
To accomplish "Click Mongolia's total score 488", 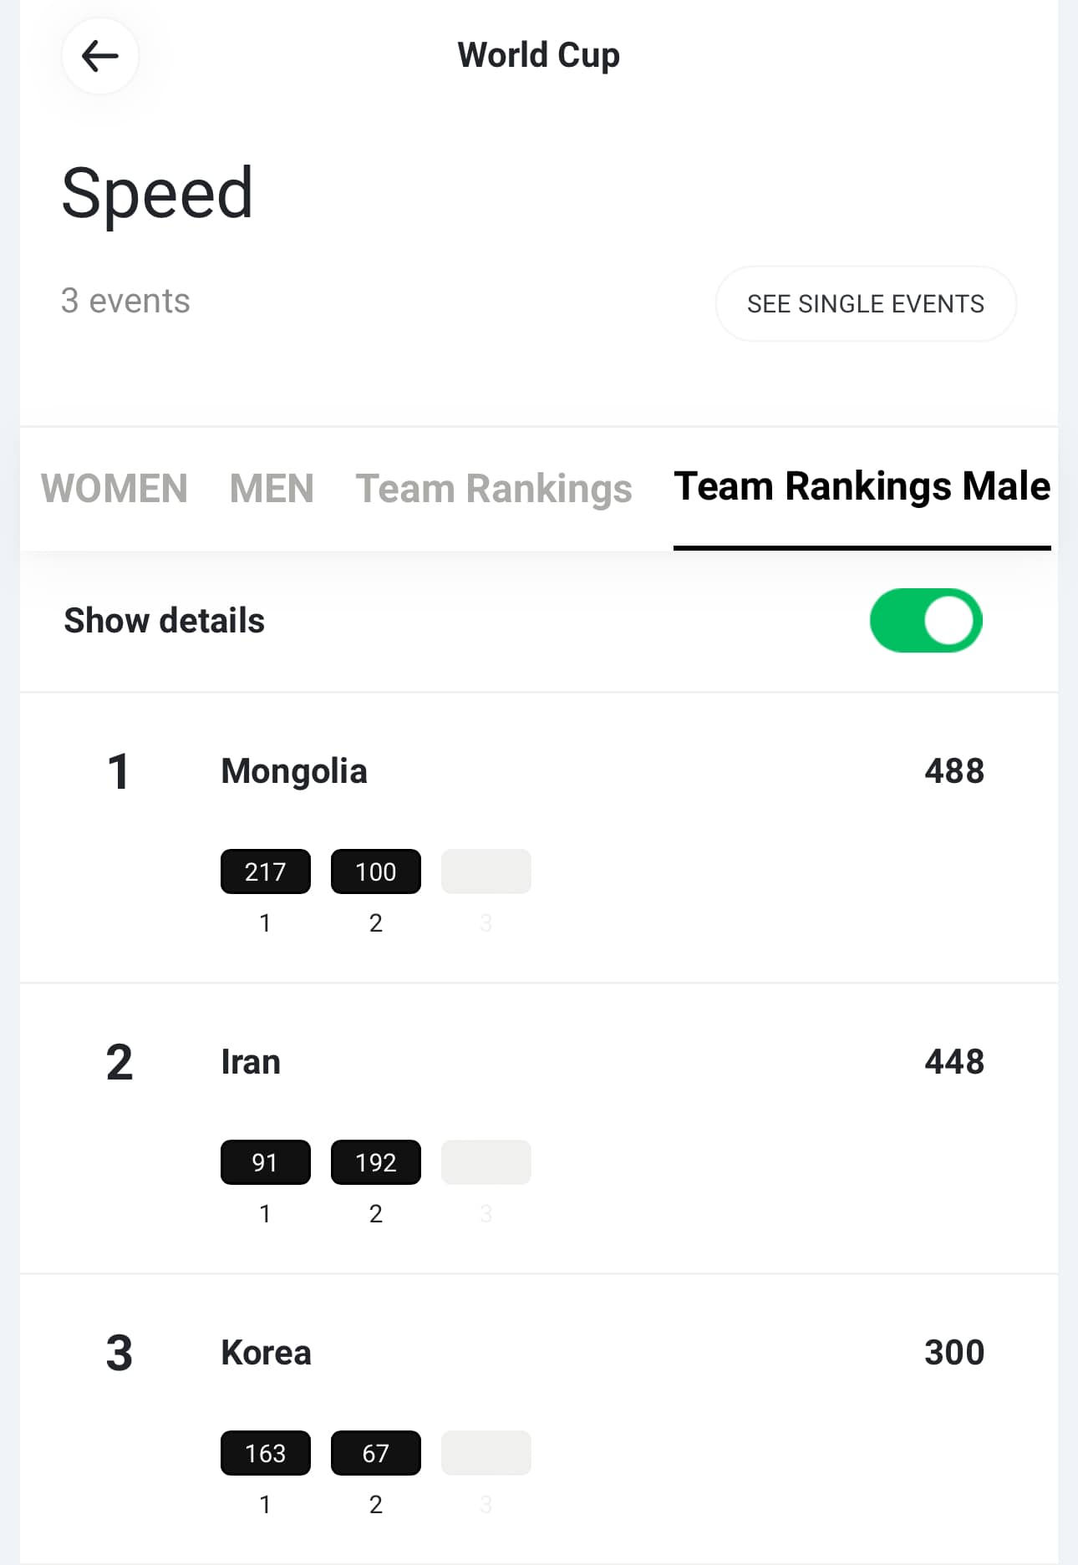I will tap(953, 771).
